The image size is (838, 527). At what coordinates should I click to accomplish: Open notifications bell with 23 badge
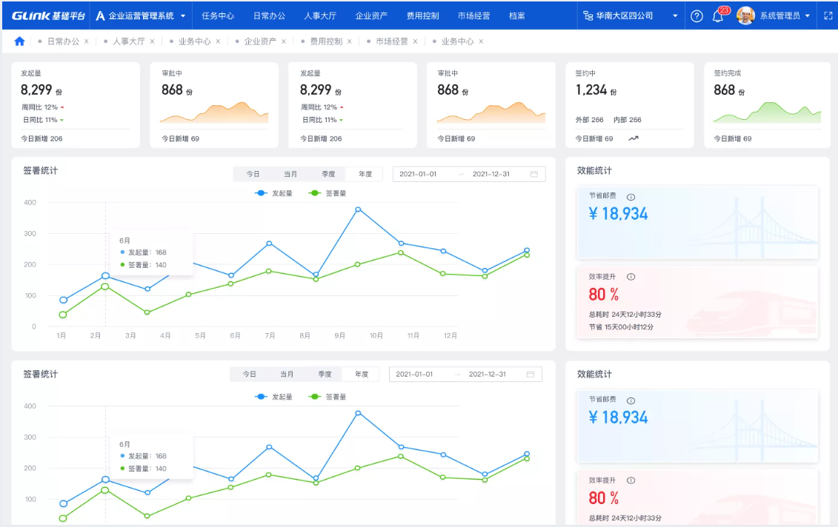719,16
